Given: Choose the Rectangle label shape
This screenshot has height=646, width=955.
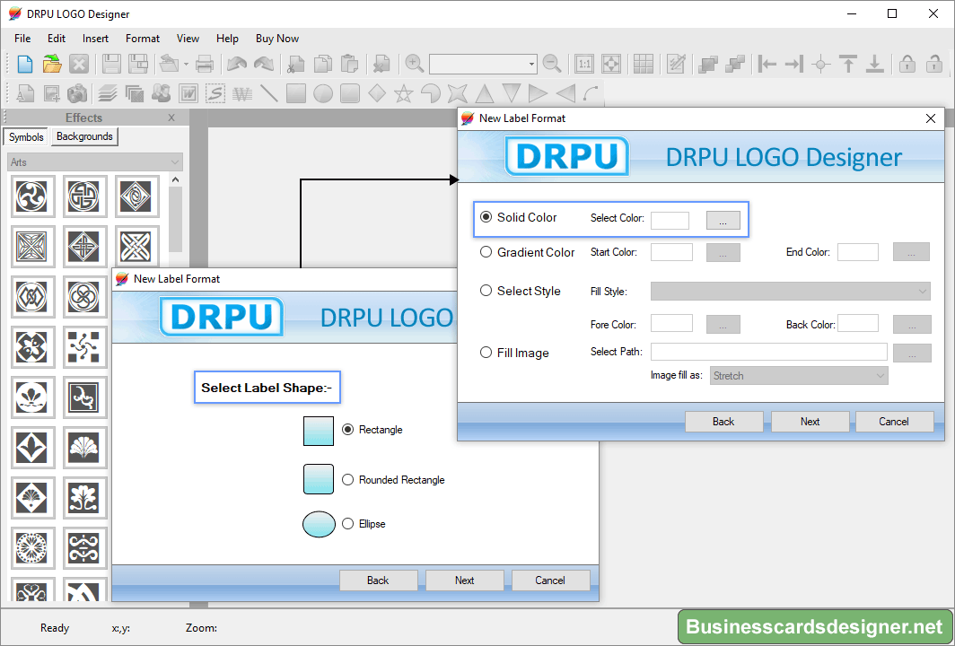Looking at the screenshot, I should pyautogui.click(x=347, y=429).
